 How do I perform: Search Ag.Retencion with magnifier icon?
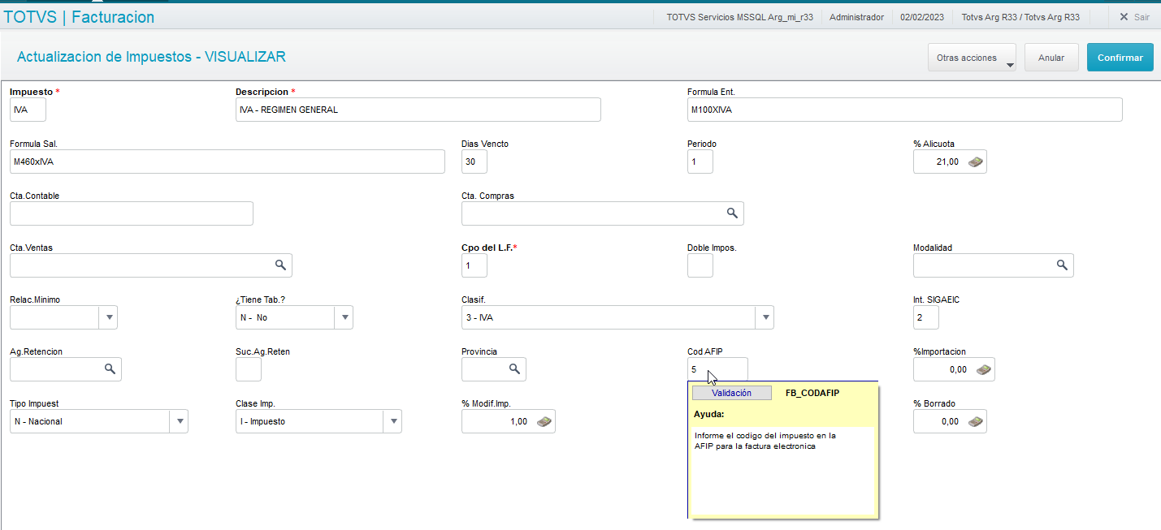[110, 369]
